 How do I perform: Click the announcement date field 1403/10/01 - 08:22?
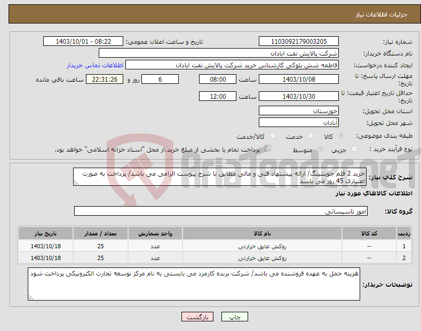[x=83, y=42]
